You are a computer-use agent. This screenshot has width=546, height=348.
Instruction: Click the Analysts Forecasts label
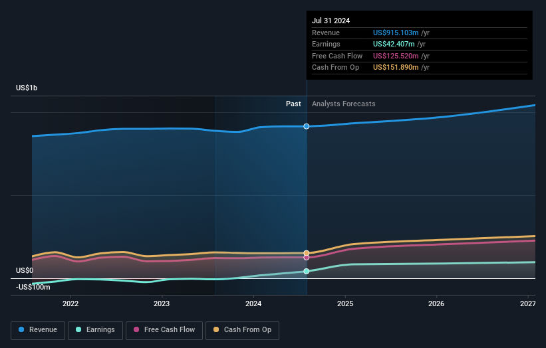pyautogui.click(x=344, y=104)
